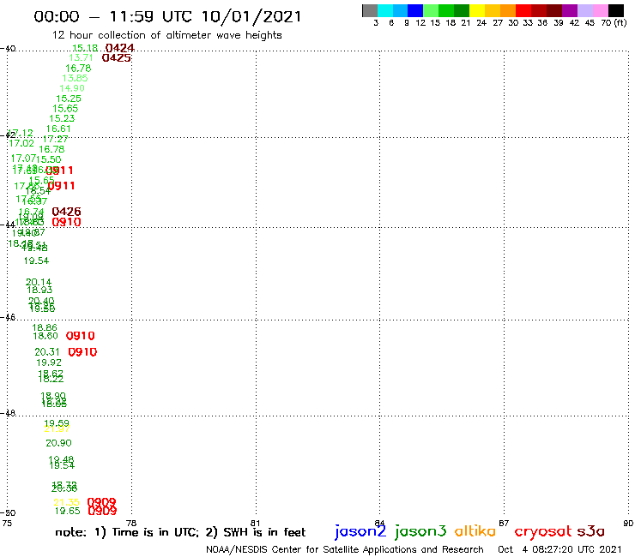Click the '70 (ft)' scale label
635x557 pixels.
click(x=614, y=23)
